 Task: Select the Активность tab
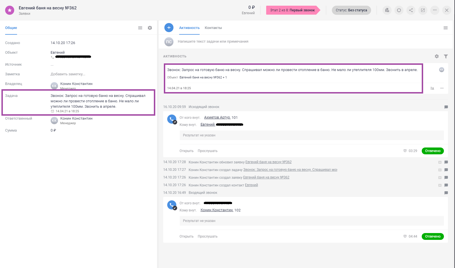(189, 28)
